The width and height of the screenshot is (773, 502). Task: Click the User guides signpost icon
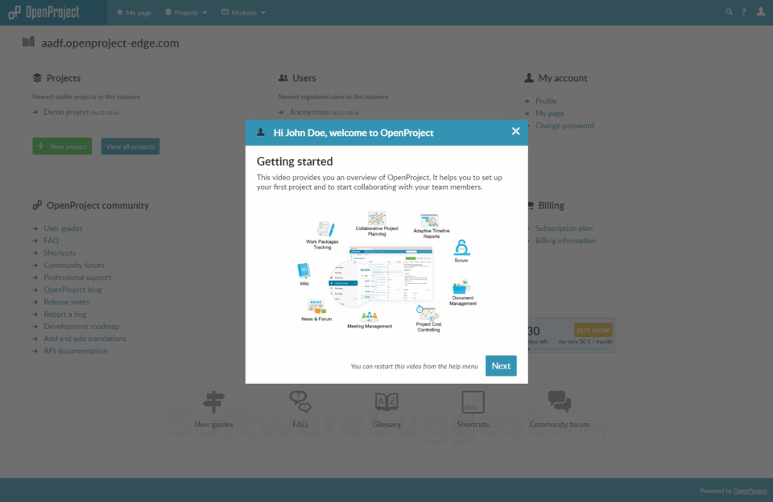[213, 401]
